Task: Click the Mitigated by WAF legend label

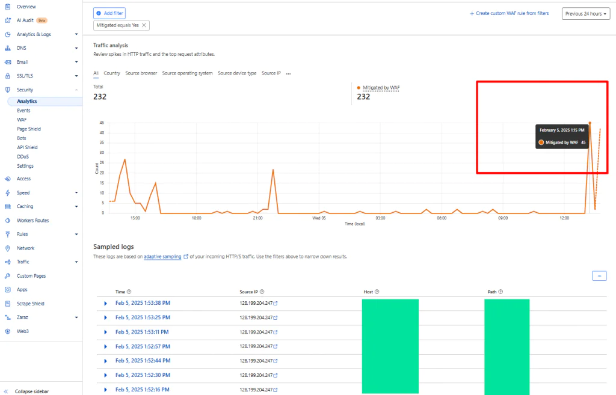Action: point(381,88)
